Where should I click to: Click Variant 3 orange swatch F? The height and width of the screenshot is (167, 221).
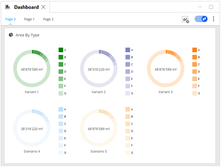pyautogui.click(x=194, y=86)
